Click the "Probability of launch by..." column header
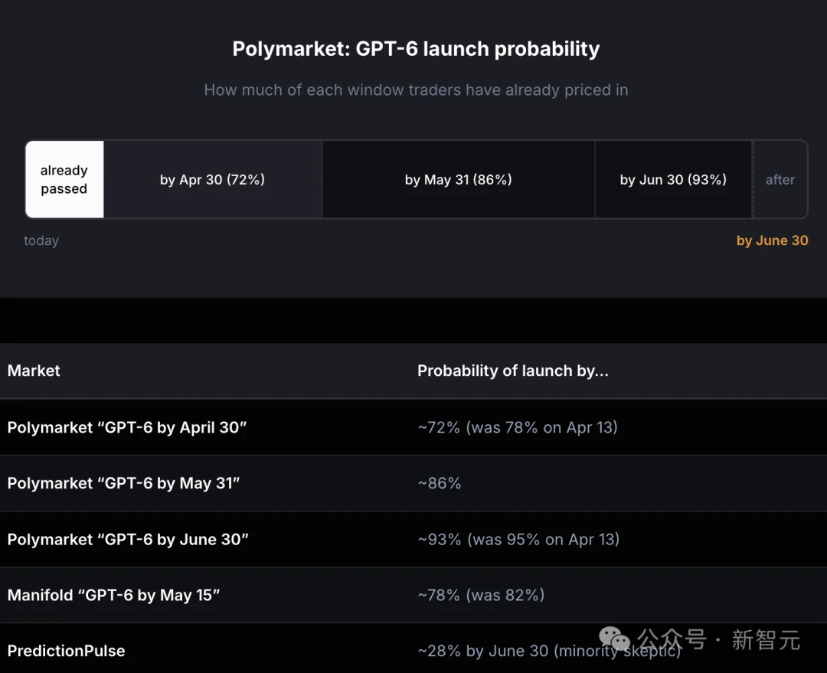The image size is (827, 673). (x=512, y=371)
